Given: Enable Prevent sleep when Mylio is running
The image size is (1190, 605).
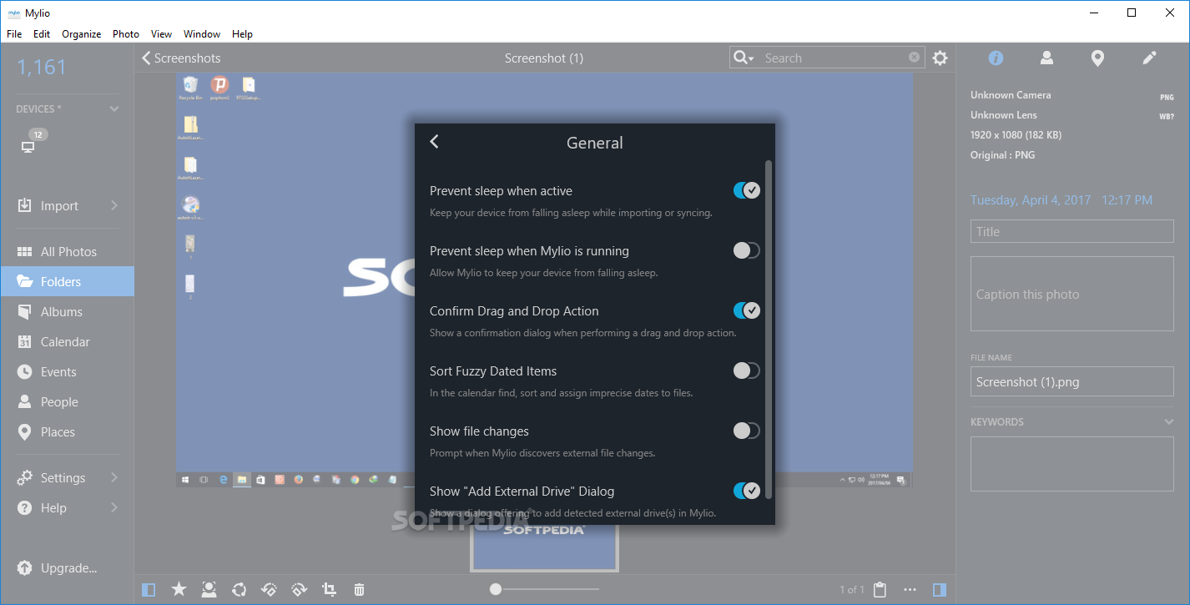Looking at the screenshot, I should (x=746, y=250).
